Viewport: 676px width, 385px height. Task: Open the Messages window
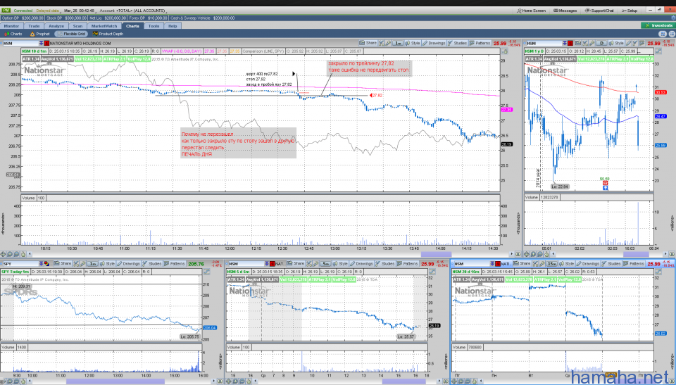click(565, 11)
